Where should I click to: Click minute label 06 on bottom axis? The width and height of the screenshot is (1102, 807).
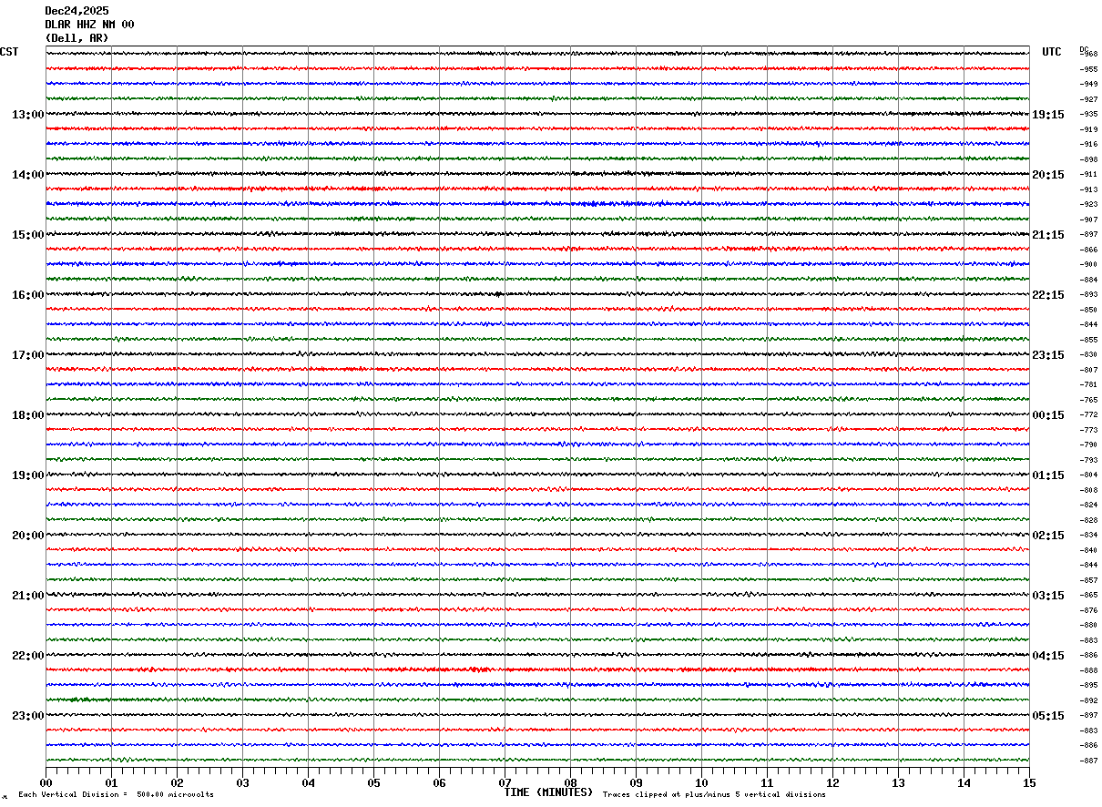point(439,783)
